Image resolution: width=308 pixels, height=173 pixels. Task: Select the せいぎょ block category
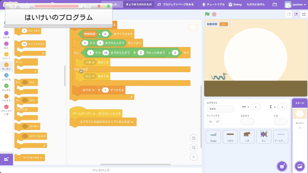tap(6, 67)
